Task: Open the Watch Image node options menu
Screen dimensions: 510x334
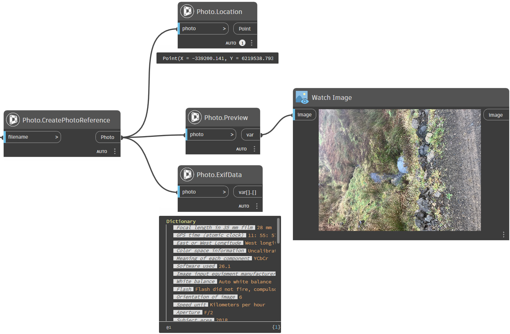Action: click(503, 235)
